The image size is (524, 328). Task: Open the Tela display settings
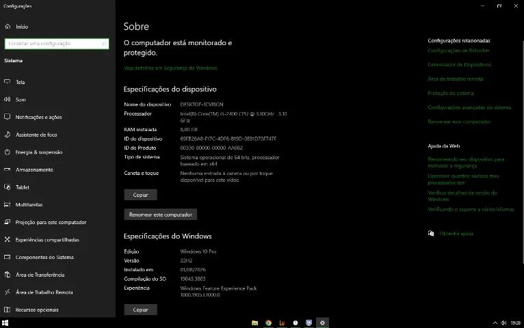pyautogui.click(x=20, y=82)
